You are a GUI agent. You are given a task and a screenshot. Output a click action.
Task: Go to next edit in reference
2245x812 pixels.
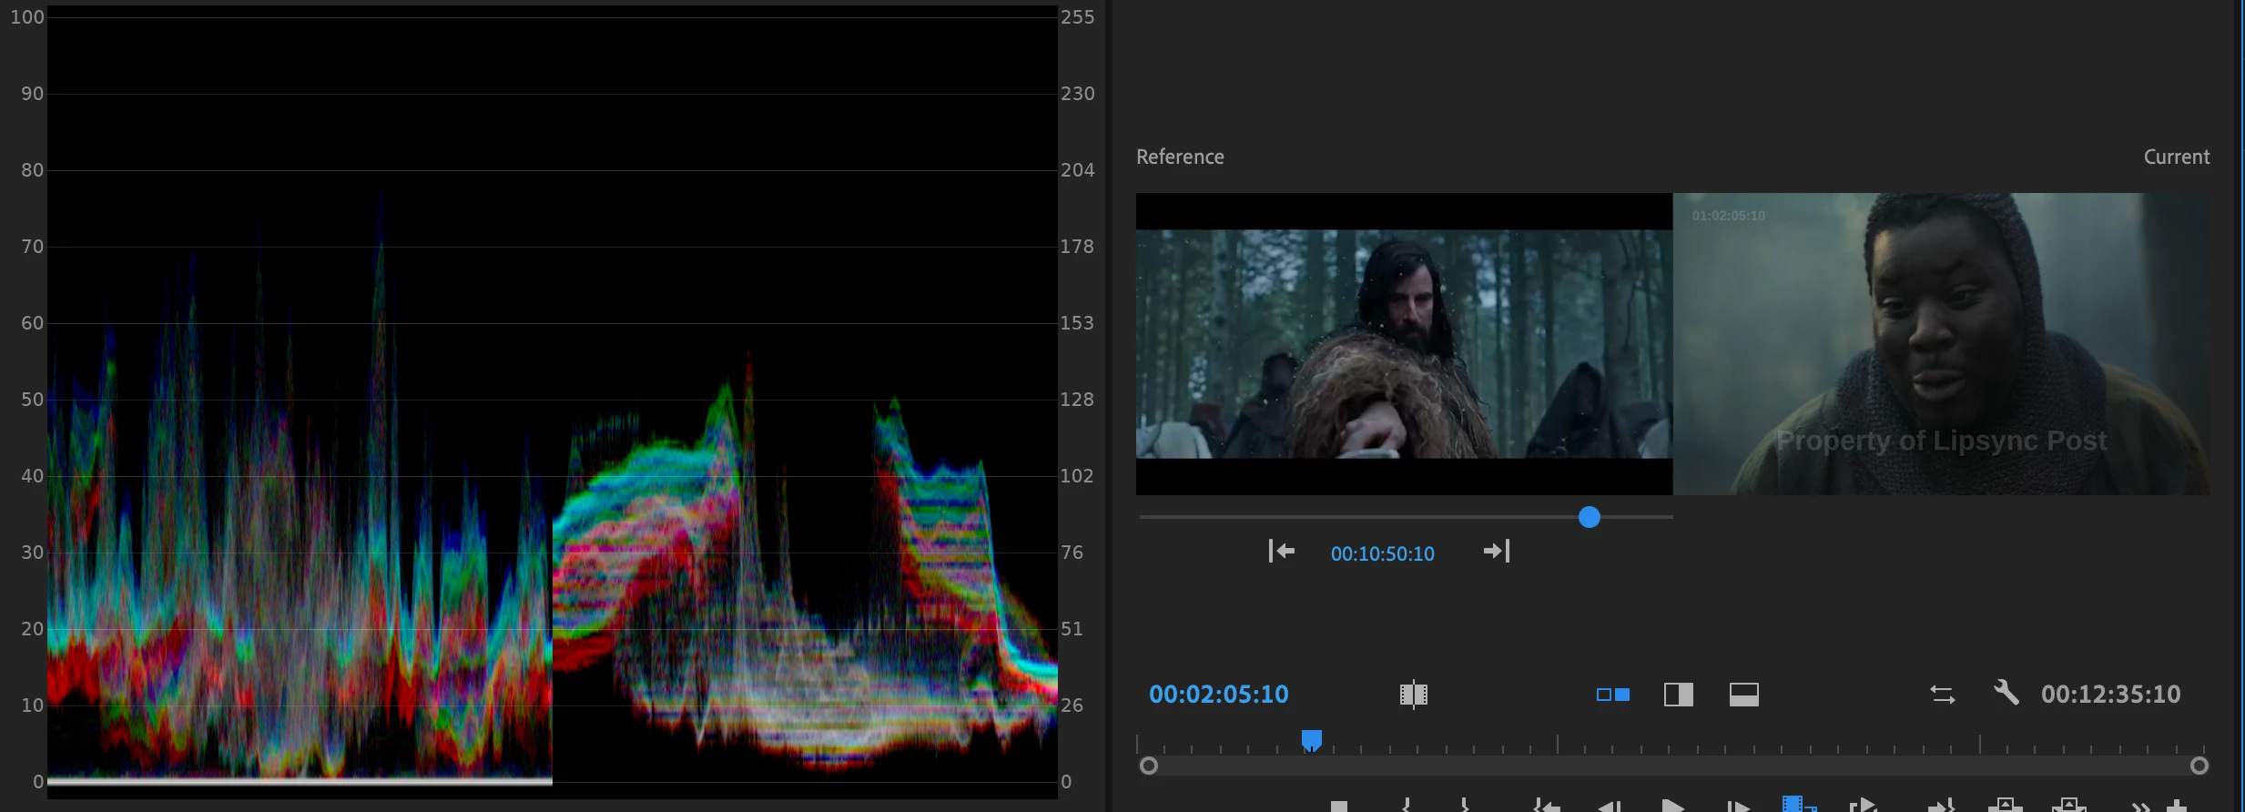coord(1497,551)
